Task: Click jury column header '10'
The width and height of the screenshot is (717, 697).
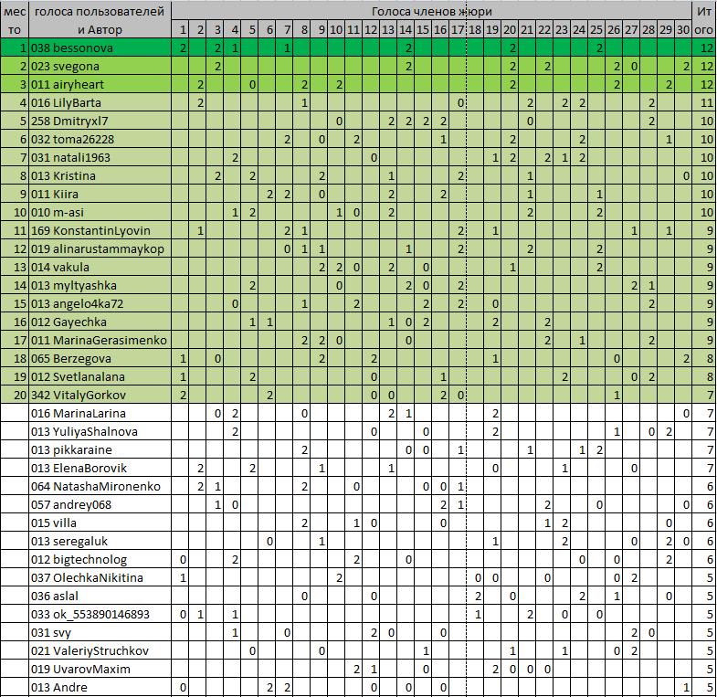Action: [x=336, y=30]
